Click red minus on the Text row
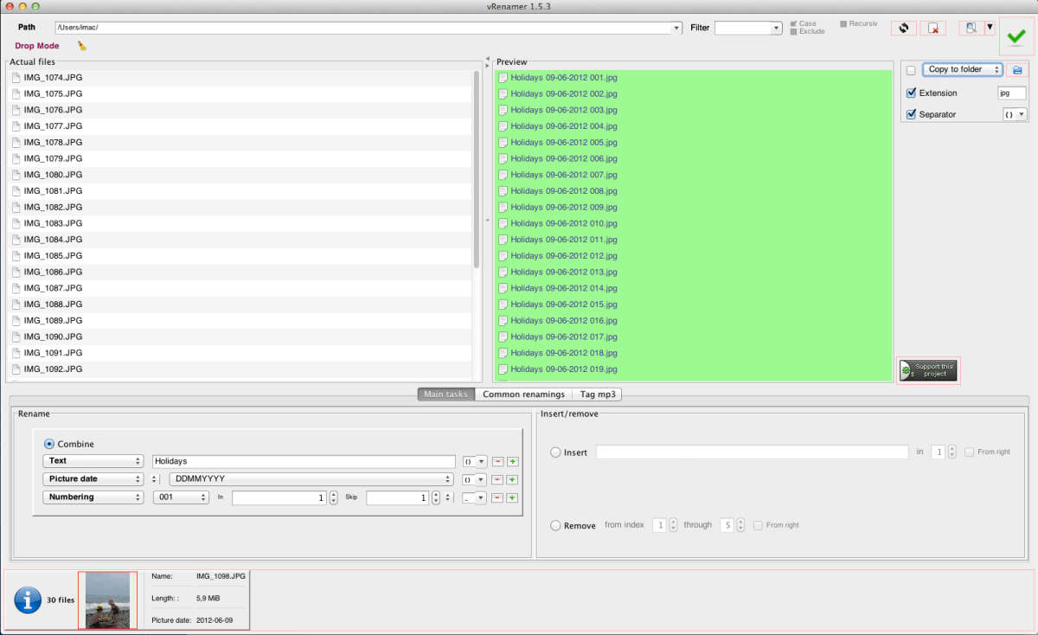The image size is (1038, 635). pos(497,462)
